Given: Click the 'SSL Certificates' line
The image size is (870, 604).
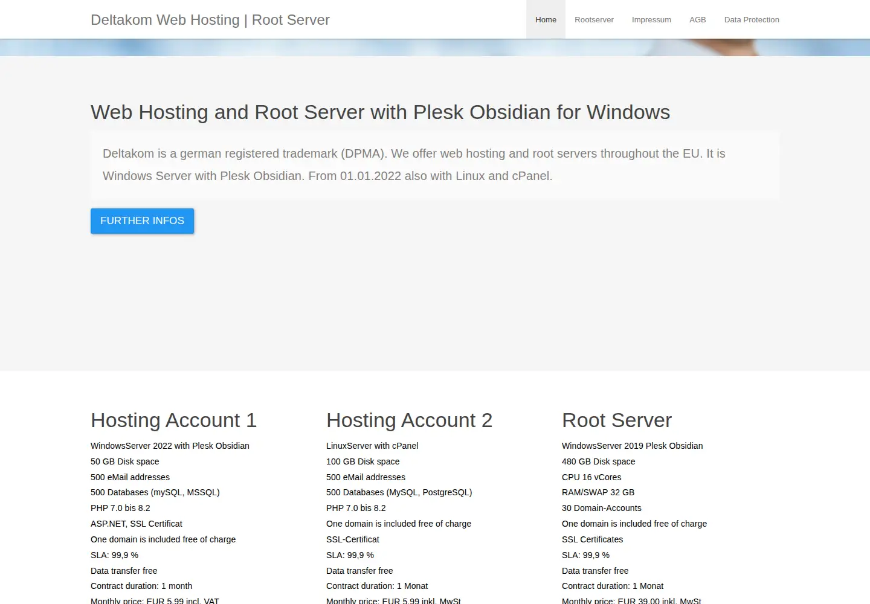Looking at the screenshot, I should (592, 539).
